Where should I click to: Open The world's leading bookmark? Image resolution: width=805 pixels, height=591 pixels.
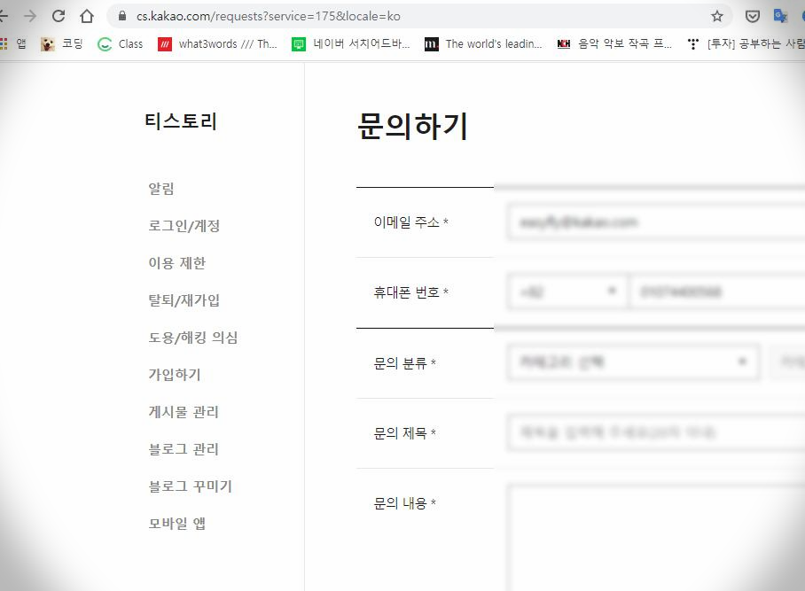(x=483, y=44)
